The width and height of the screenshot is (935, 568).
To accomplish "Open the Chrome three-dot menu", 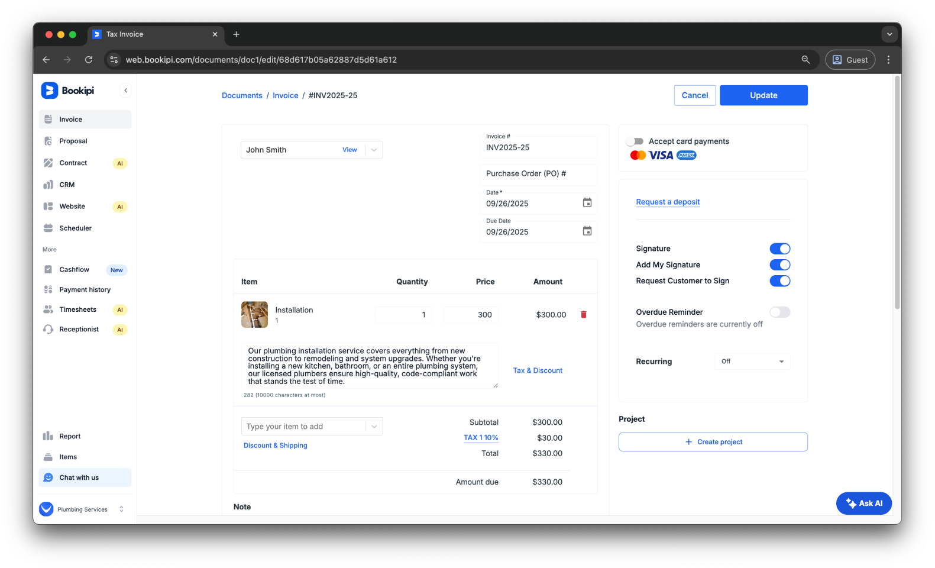I will [x=888, y=60].
